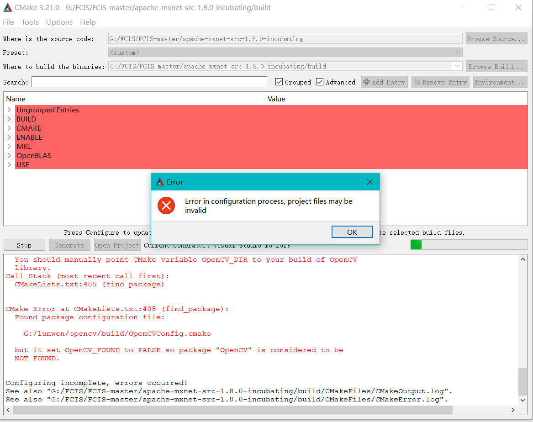Expand the CMAKE group
The width and height of the screenshot is (533, 422).
pos(9,128)
